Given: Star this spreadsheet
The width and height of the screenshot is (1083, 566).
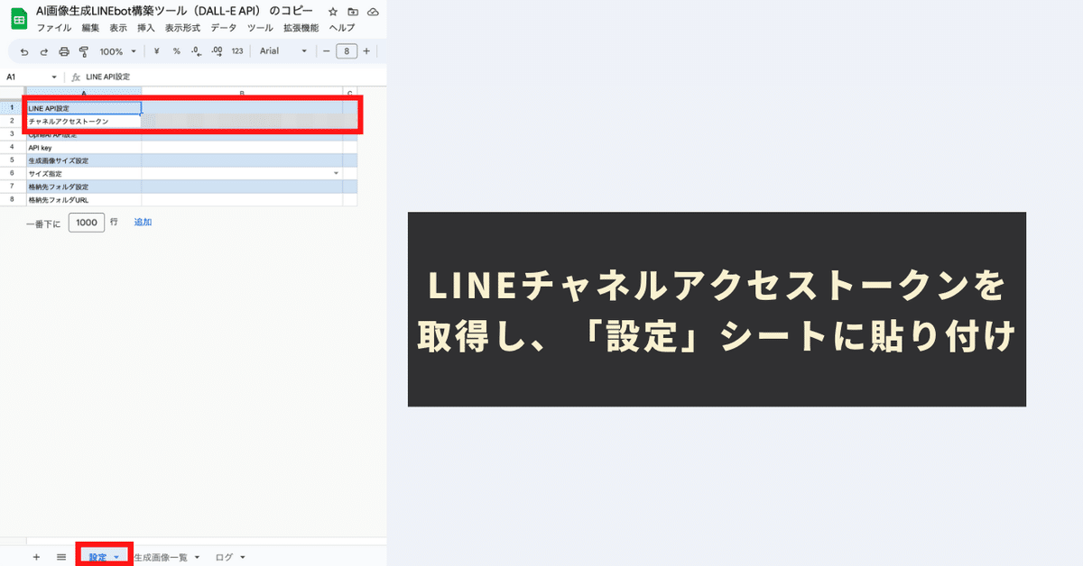Looking at the screenshot, I should (332, 11).
